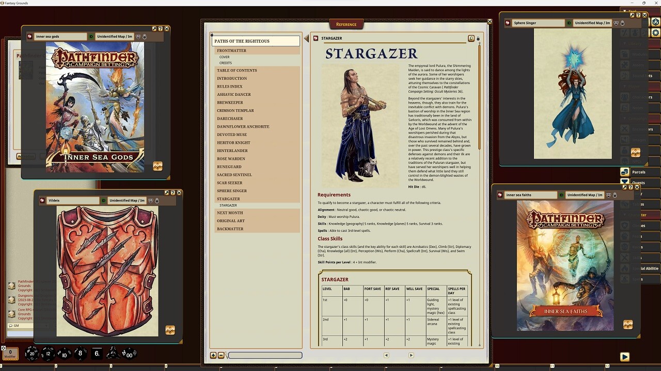Click the toolbox icon in the Vildeis image
661x371 pixels.
pyautogui.click(x=170, y=330)
